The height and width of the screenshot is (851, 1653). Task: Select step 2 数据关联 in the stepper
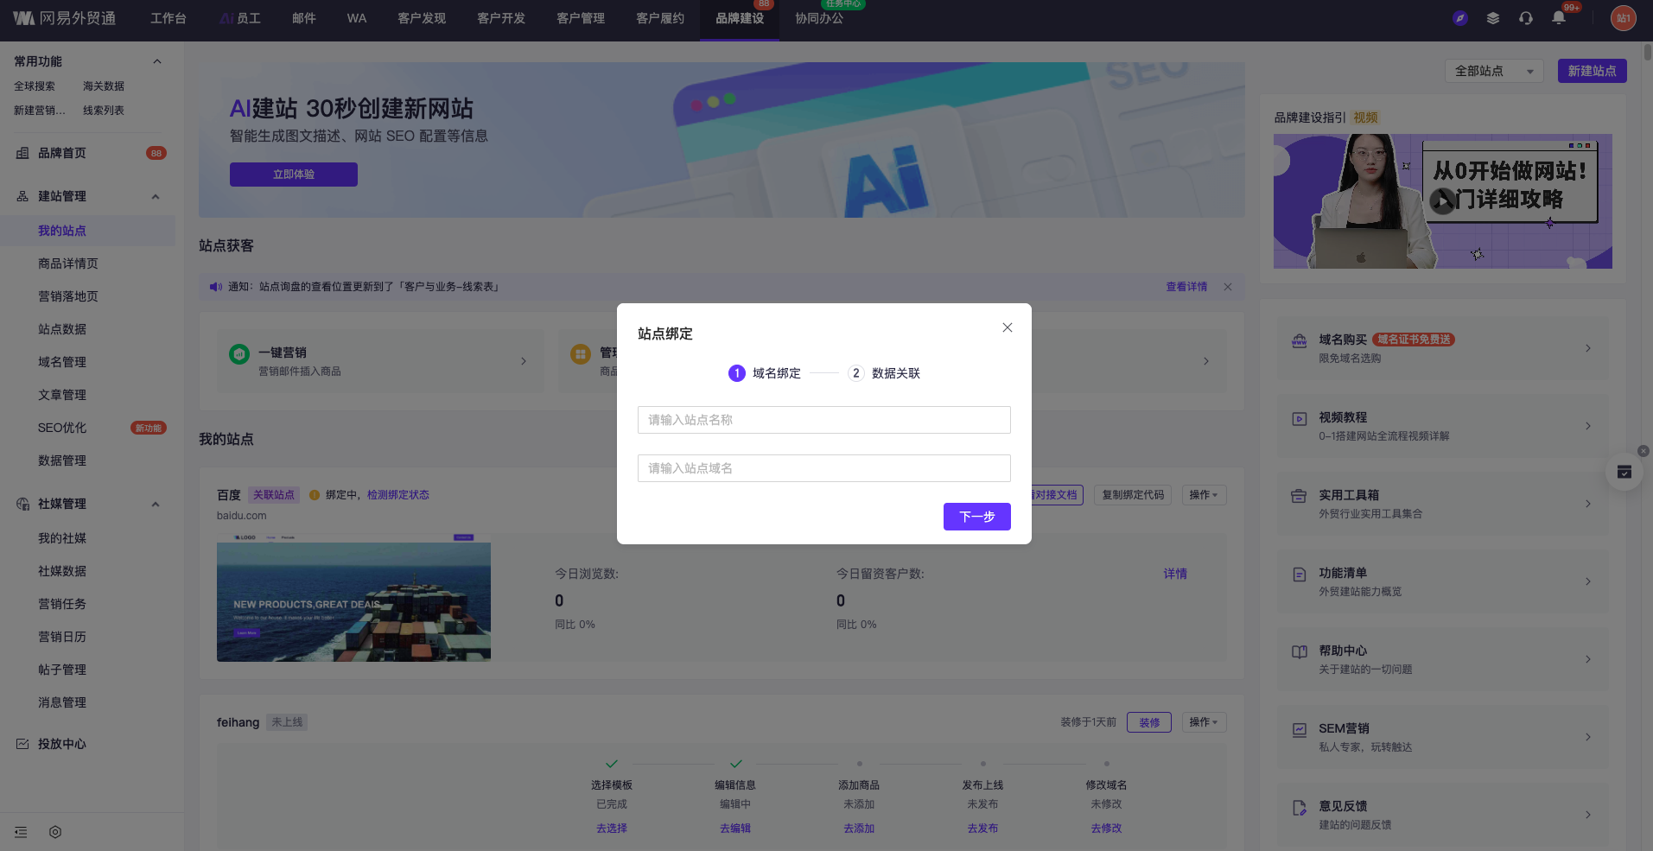(884, 373)
